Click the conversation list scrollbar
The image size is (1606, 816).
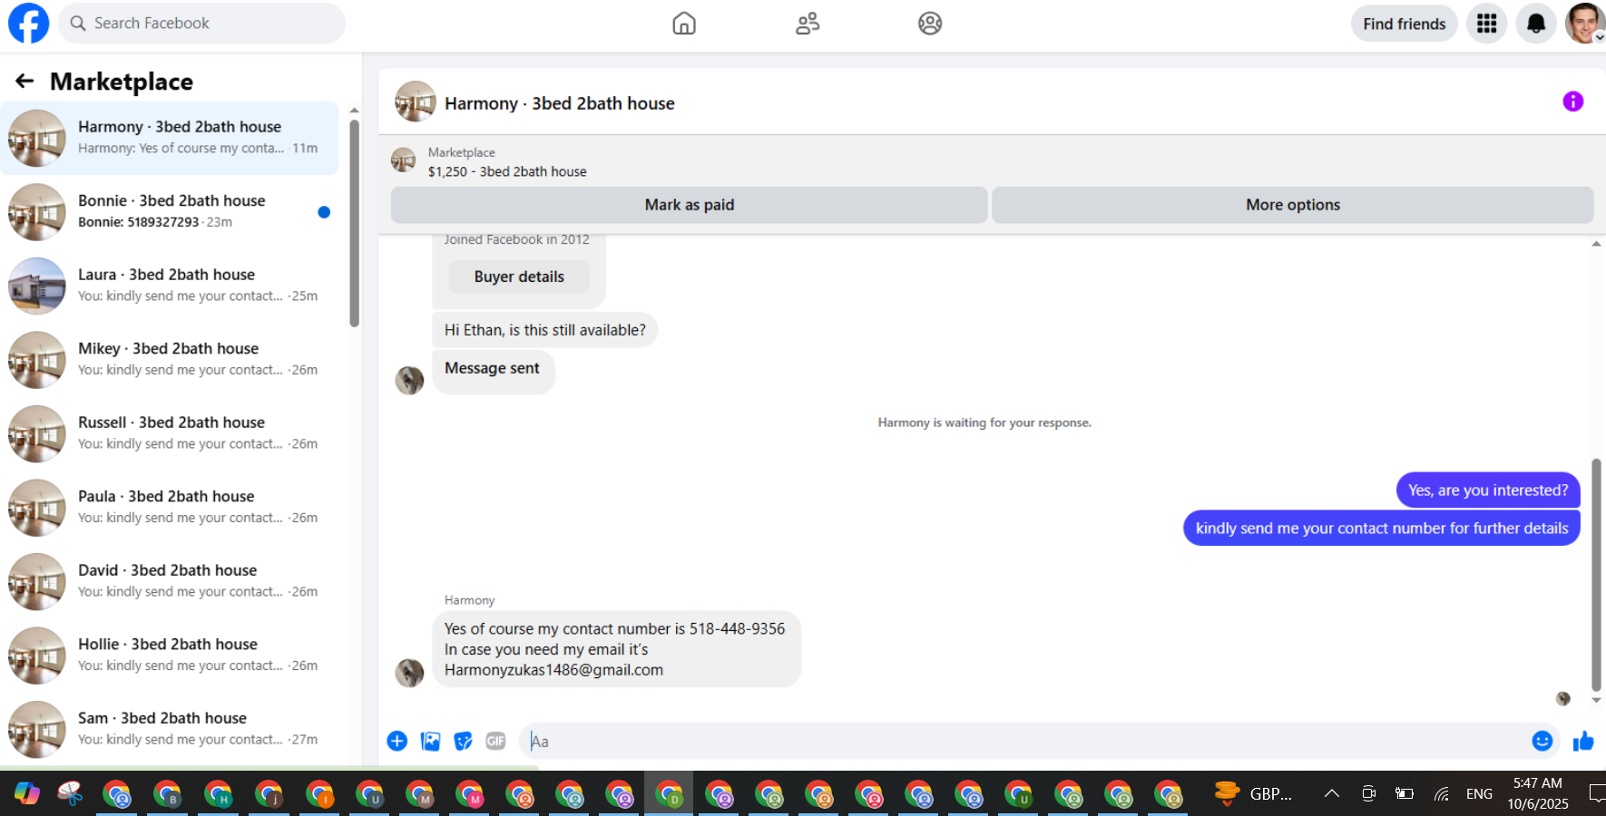354,222
